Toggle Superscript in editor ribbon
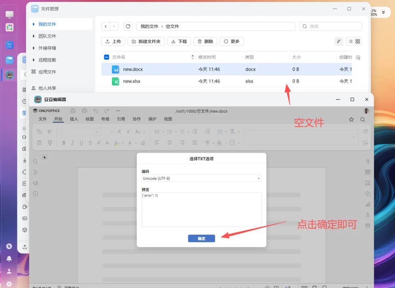395x288 pixels. [99, 143]
